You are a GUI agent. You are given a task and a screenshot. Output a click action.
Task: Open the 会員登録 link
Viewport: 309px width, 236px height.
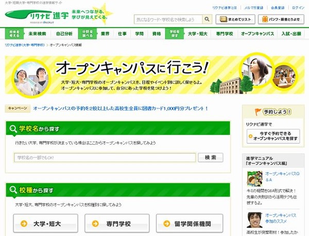278,8
